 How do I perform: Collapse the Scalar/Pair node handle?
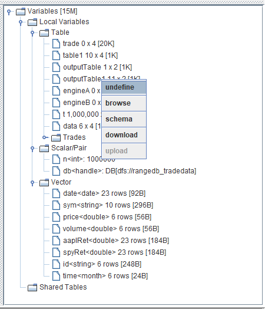(32, 149)
